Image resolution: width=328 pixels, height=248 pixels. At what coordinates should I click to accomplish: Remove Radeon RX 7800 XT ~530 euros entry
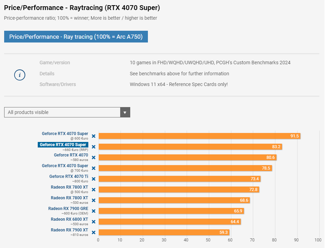point(94,200)
